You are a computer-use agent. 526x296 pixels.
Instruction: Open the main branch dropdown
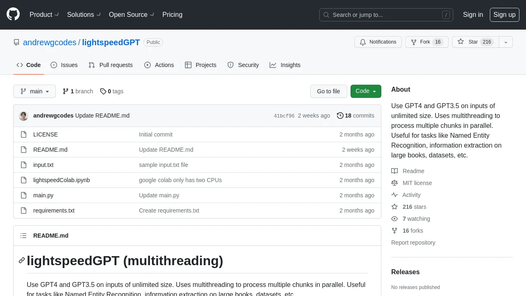click(x=35, y=91)
